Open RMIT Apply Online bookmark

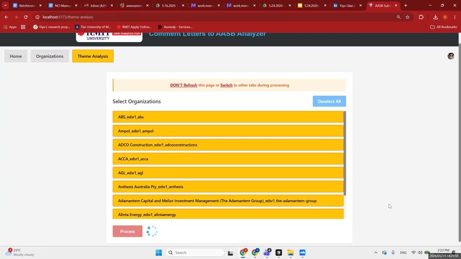pos(134,27)
